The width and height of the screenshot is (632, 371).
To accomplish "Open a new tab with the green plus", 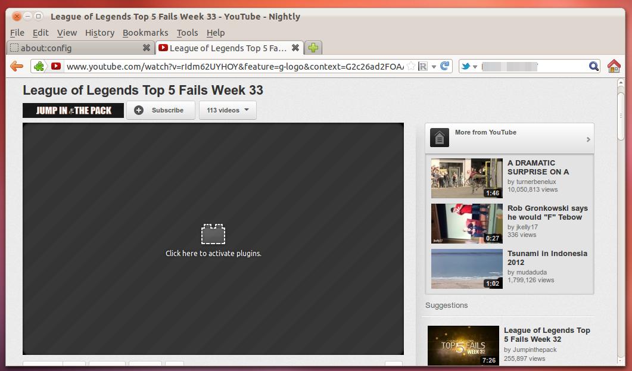I will (313, 48).
